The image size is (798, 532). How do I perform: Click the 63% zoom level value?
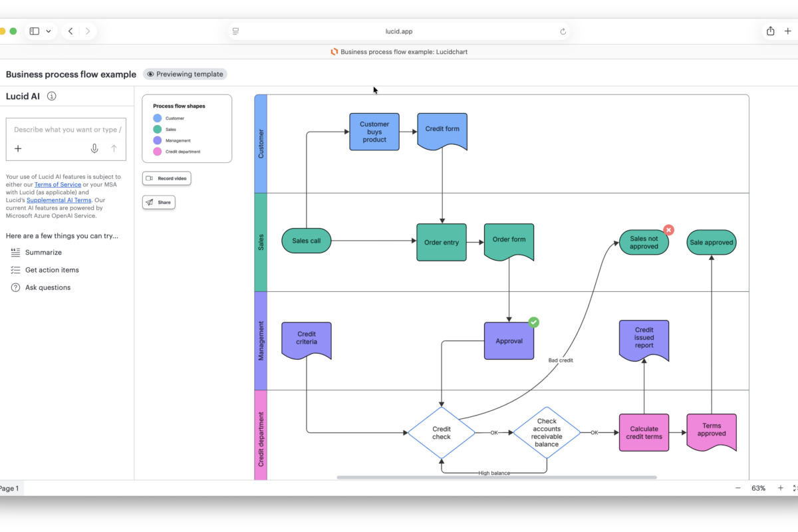[x=759, y=488]
